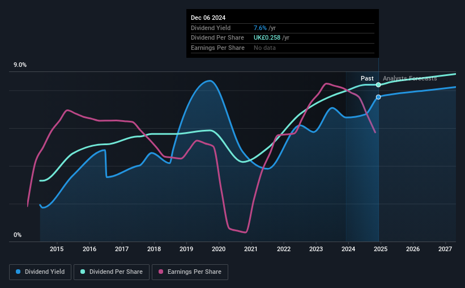The image size is (465, 288).
Task: Click the 2026 x-axis label
Action: point(413,249)
